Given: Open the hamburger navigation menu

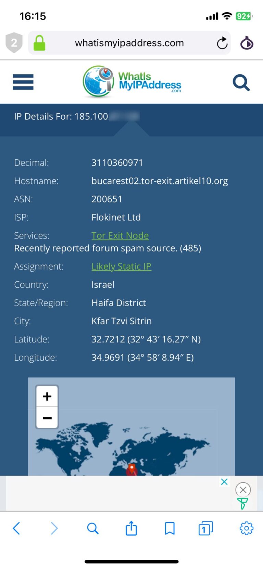Looking at the screenshot, I should coord(23,82).
